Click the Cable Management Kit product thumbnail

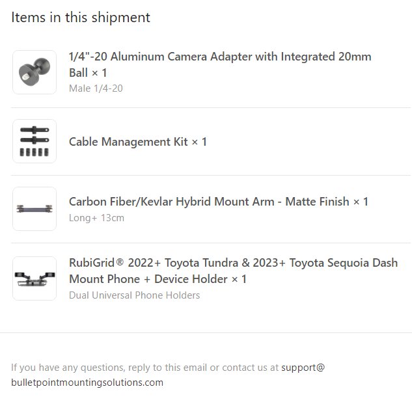34,141
